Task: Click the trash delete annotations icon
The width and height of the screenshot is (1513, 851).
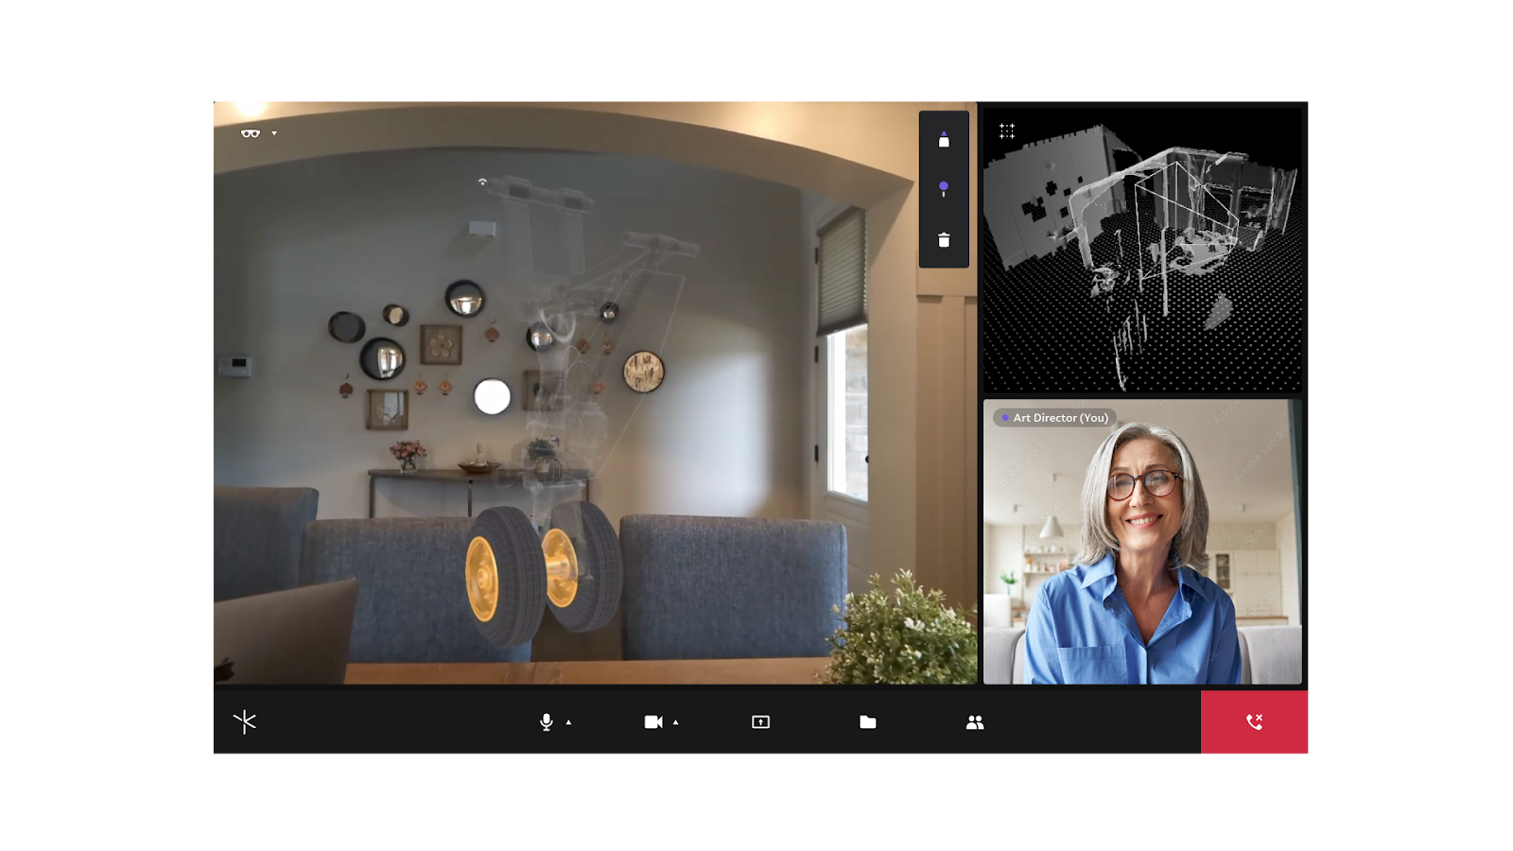Action: click(944, 240)
